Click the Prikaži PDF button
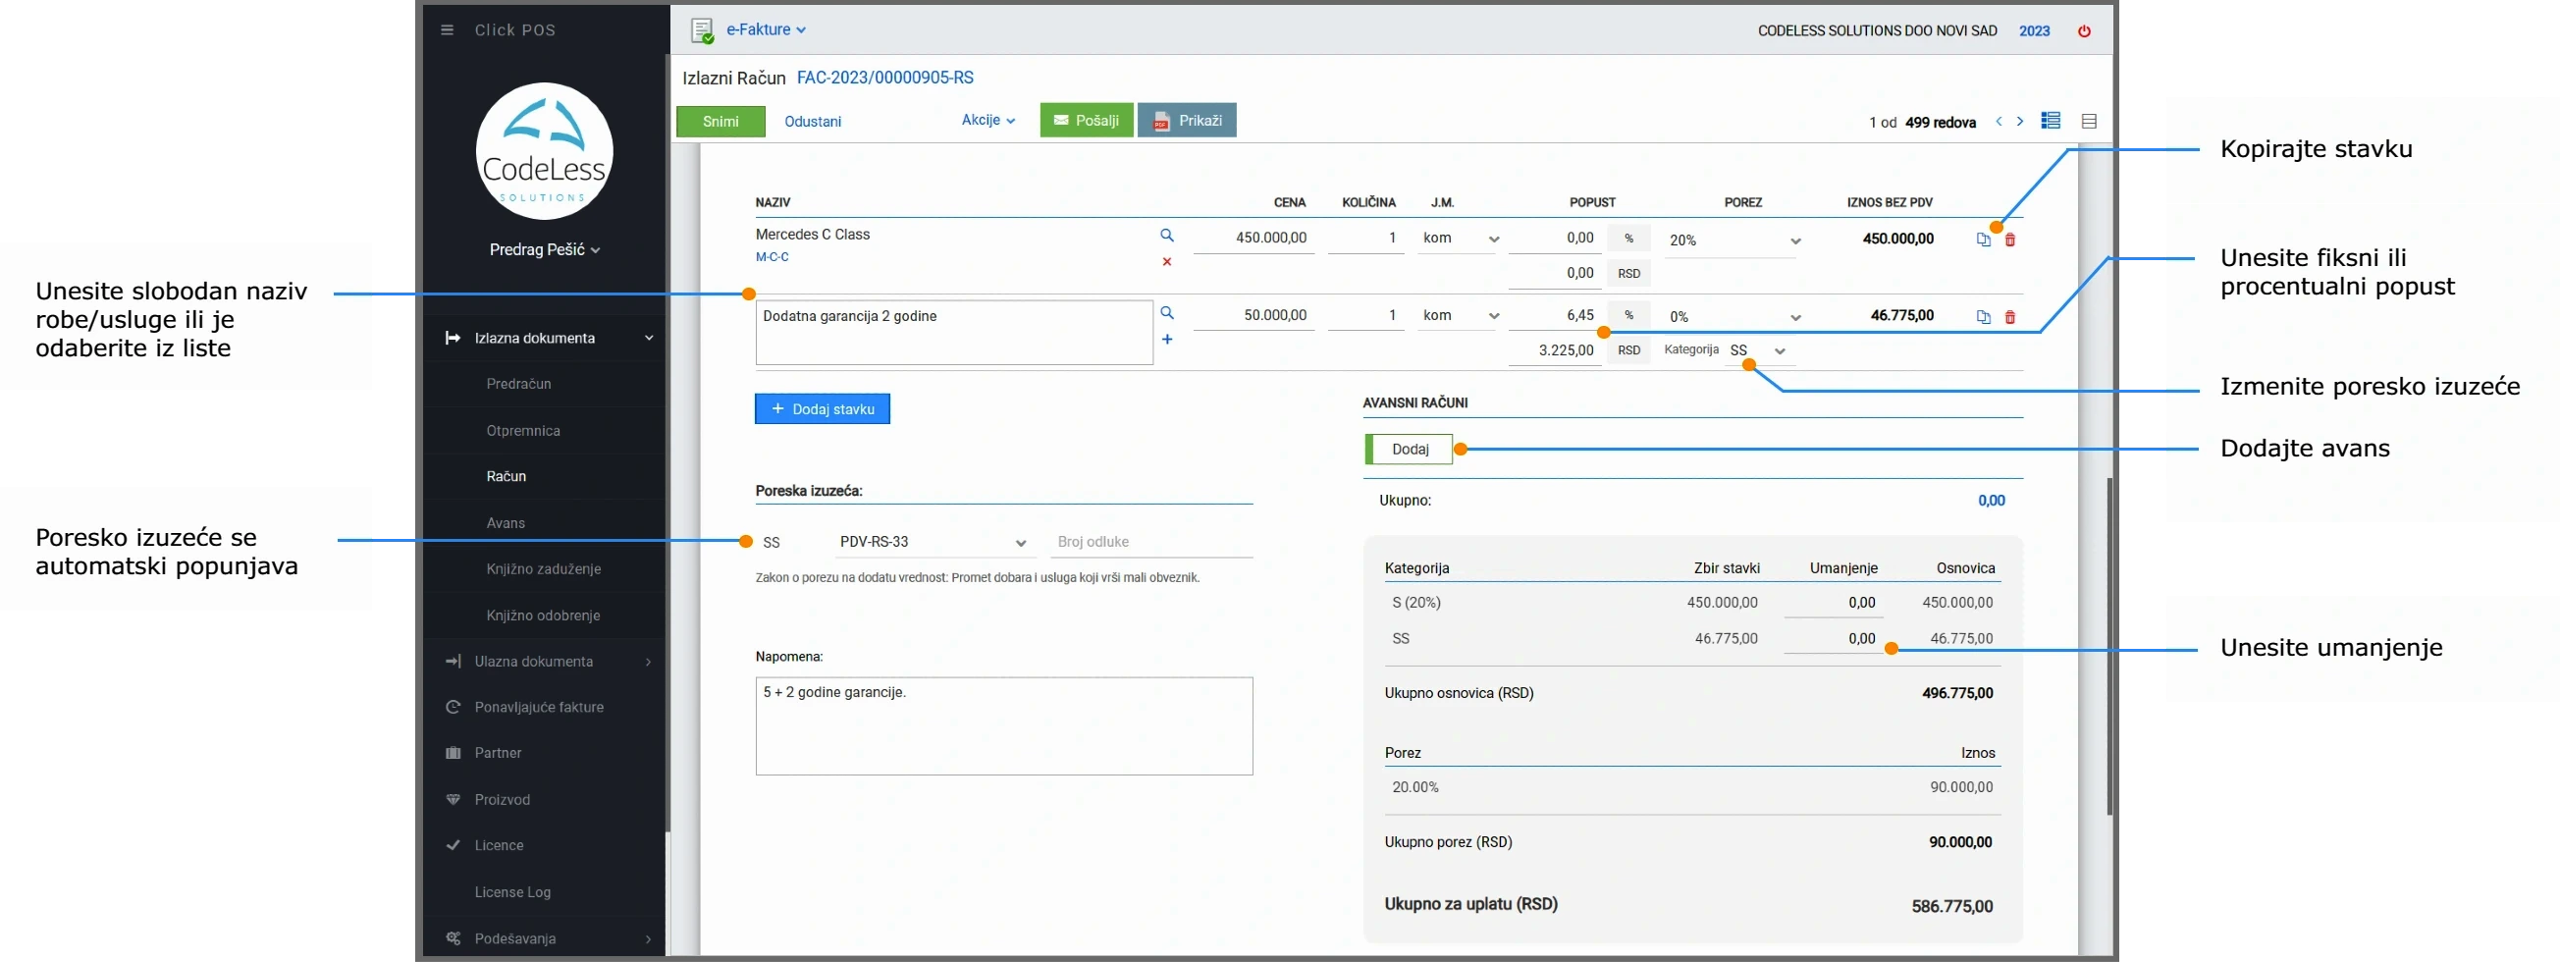This screenshot has width=2560, height=962. coord(1187,120)
